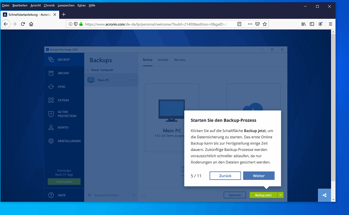Open page actions three-dot menu
Screen dimensions: 349x215
click(x=250, y=24)
